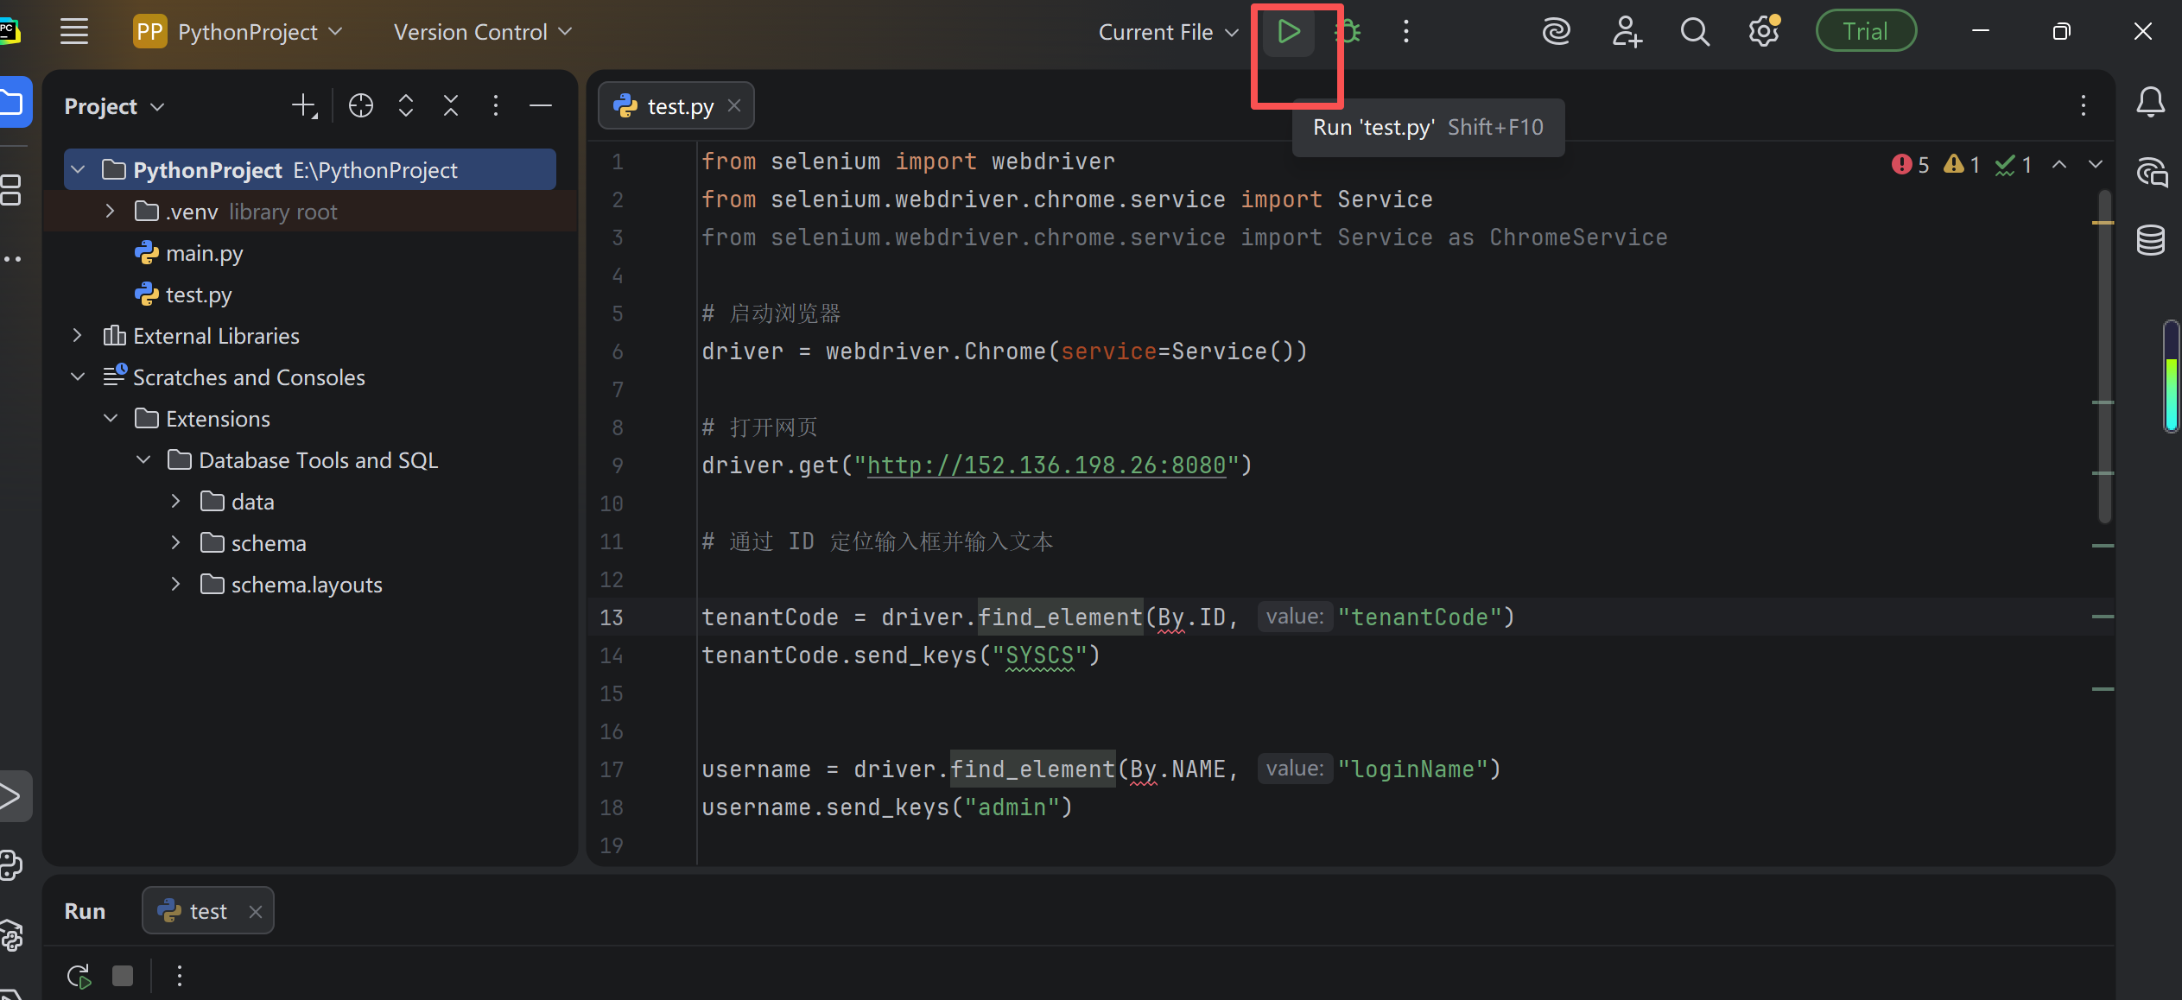Expand the .venv folder
The height and width of the screenshot is (1000, 2182).
[x=110, y=211]
